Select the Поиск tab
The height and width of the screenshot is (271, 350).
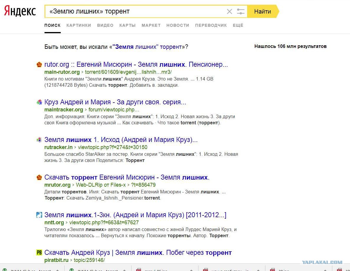tap(52, 25)
